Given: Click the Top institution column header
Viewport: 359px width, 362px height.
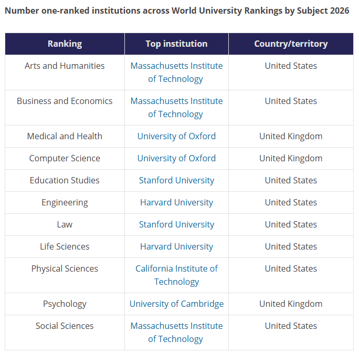Looking at the screenshot, I should click(x=177, y=44).
